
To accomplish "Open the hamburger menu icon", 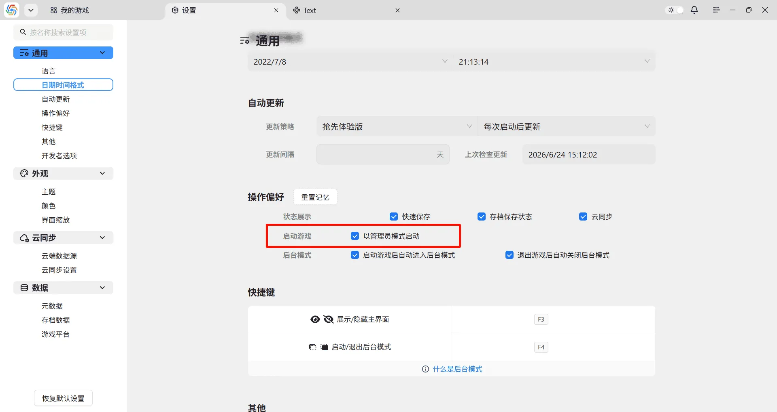I will point(716,10).
